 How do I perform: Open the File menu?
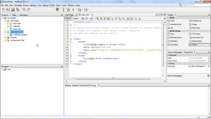2,5
